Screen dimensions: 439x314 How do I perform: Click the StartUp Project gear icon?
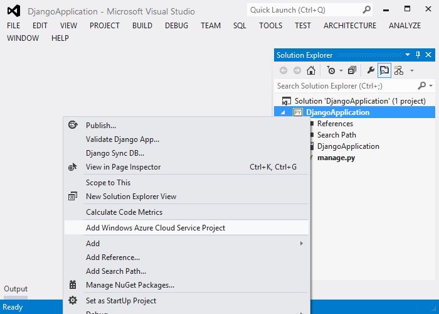[x=73, y=300]
